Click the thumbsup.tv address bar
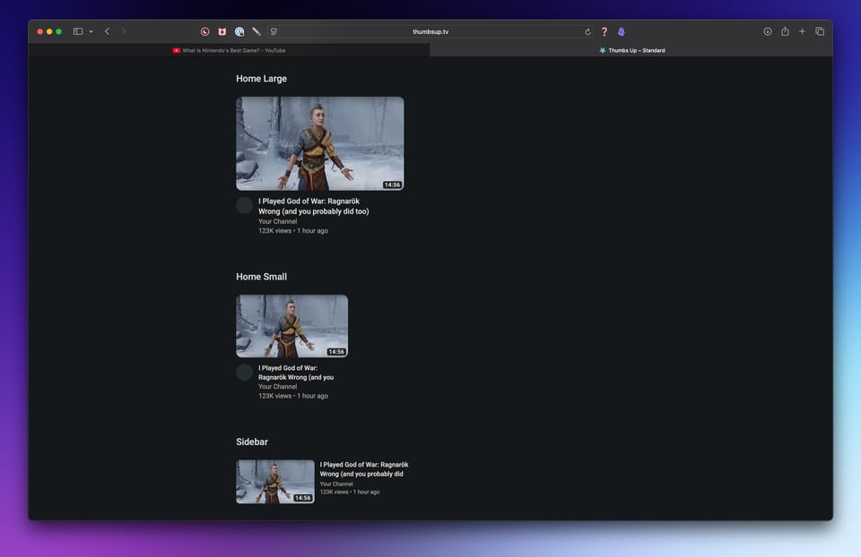The image size is (861, 557). 430,31
